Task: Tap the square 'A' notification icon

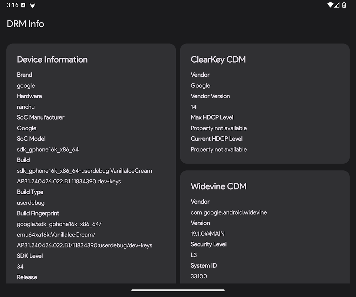Action: (x=23, y=5)
